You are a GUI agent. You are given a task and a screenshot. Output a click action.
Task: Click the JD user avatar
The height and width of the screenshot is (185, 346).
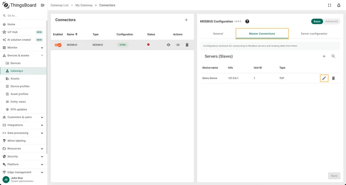click(x=6, y=179)
